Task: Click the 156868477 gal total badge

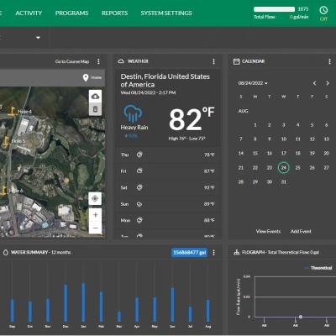Action: coord(190,253)
